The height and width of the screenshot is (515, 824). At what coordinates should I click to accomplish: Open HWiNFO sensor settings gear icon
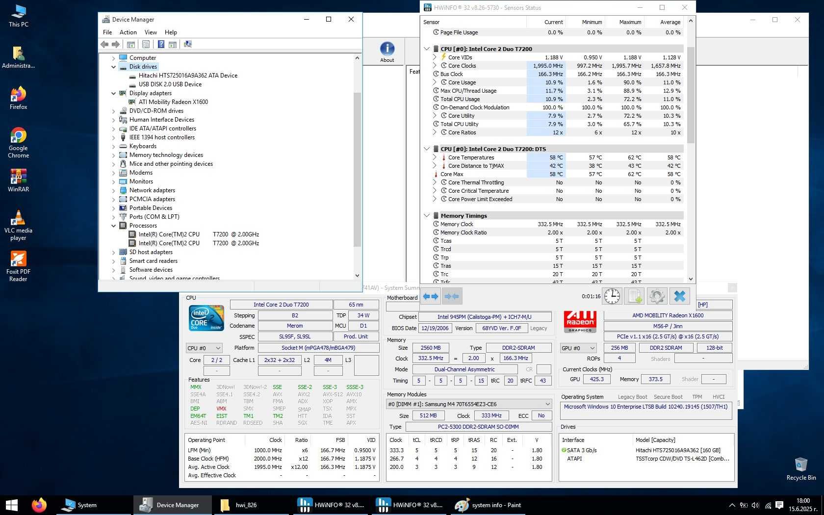657,296
